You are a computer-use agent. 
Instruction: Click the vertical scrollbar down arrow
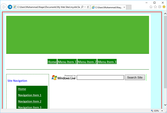tap(165, 105)
